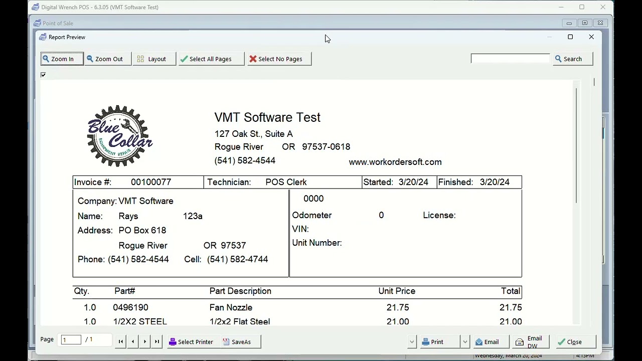Click the 1/2x2 Flat Steel description
Image resolution: width=642 pixels, height=361 pixels.
point(240,321)
